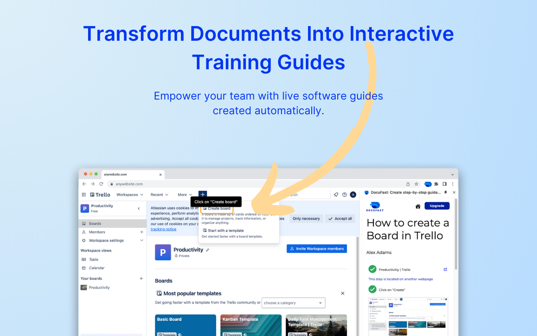
Task: Edit workspace name with the pencil icon
Action: coord(208,250)
